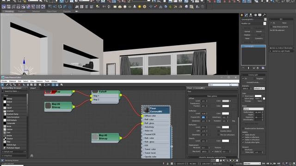Click the red delete selected icon
This screenshot has height=166, width=296.
pos(19,85)
